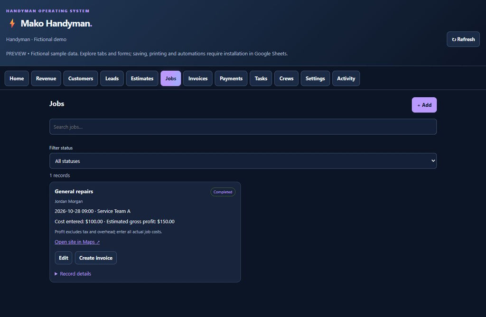
Task: View the Payments tab
Action: pos(231,78)
